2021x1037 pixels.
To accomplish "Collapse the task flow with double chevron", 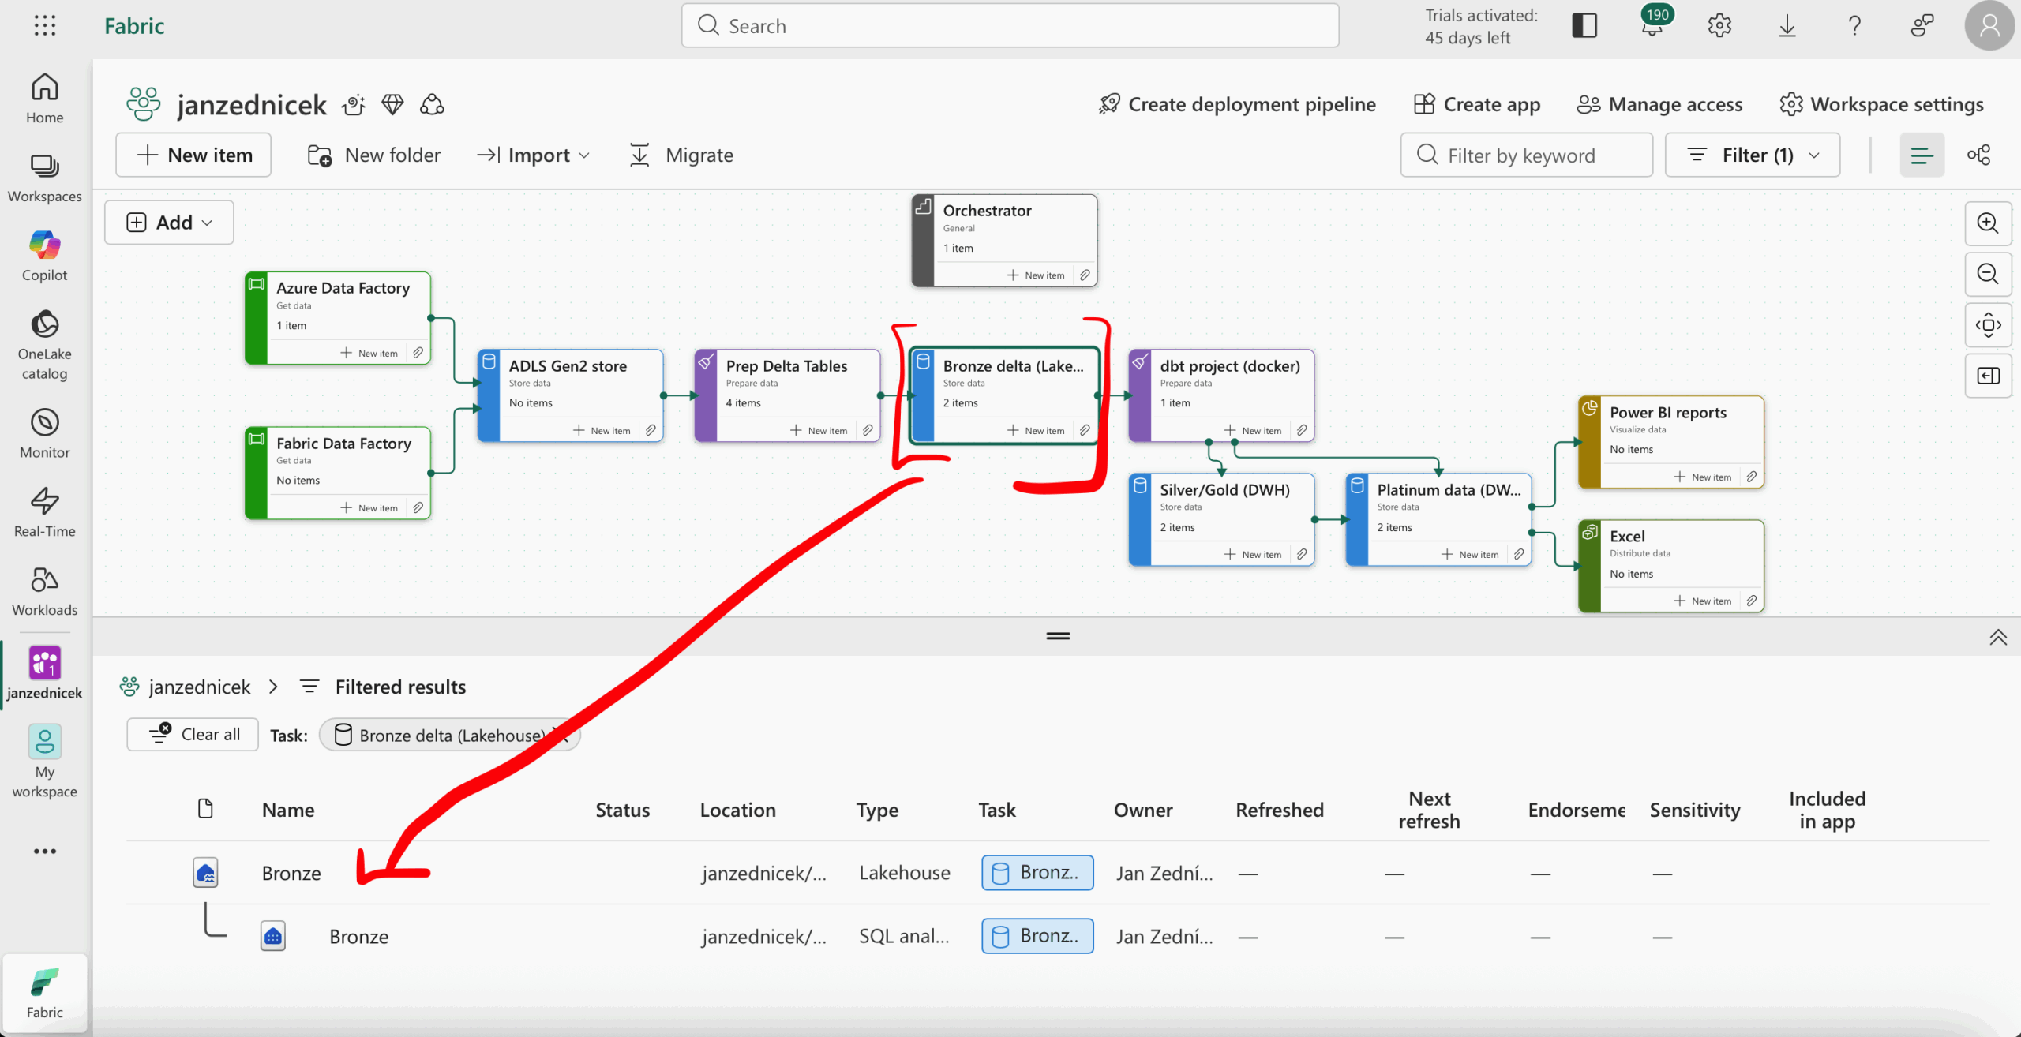I will click(x=1997, y=637).
